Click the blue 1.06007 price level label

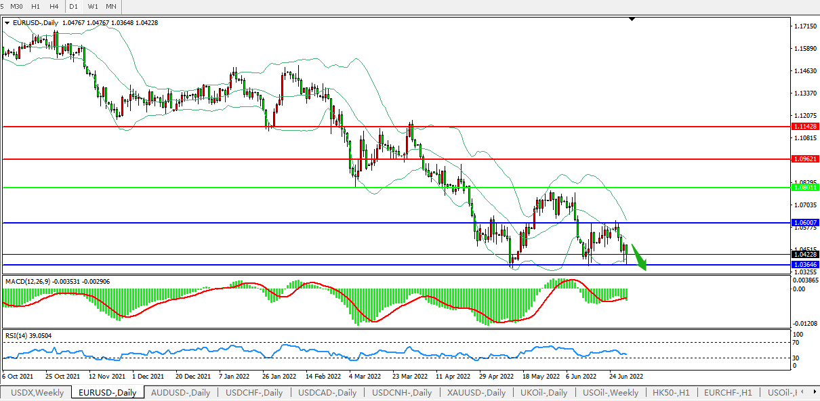(x=804, y=222)
